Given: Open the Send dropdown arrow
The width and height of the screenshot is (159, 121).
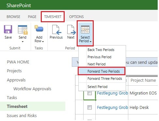Looking at the screenshot, I should click(23, 42).
